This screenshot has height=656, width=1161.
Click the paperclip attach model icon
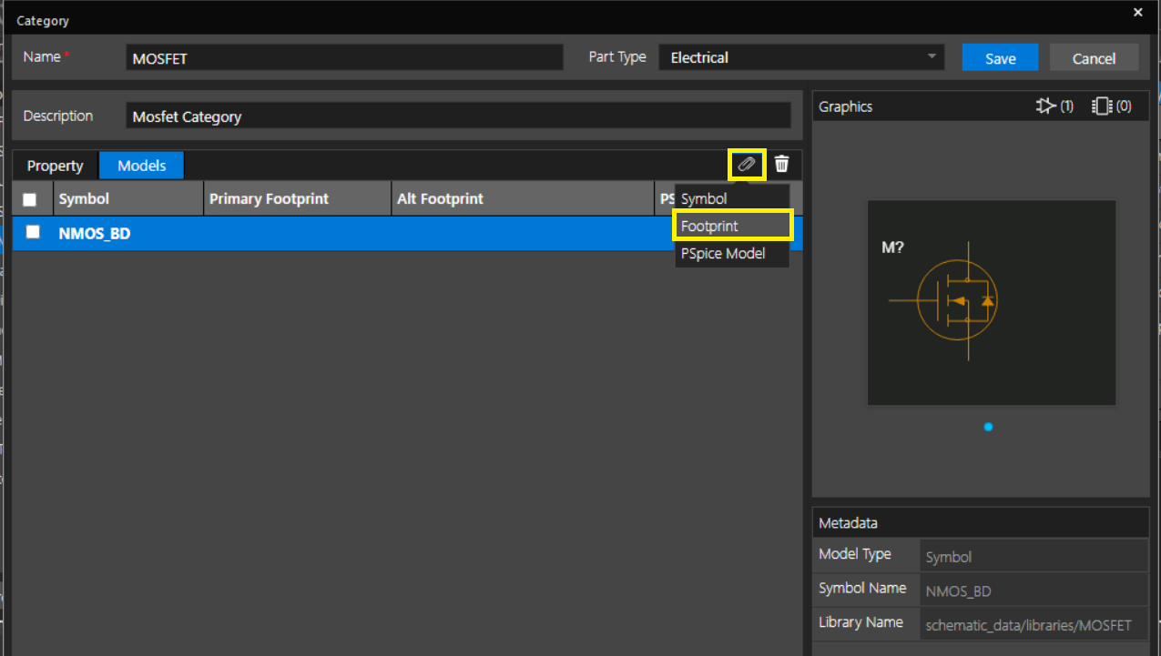tap(747, 164)
